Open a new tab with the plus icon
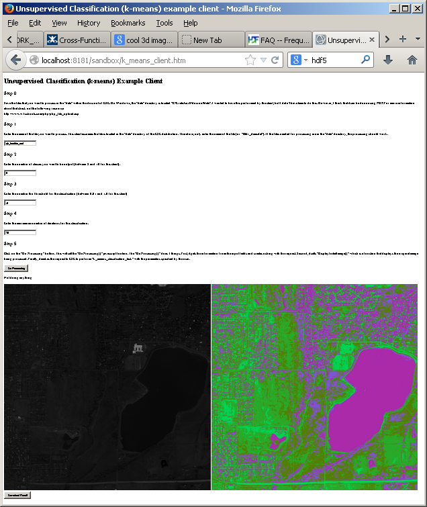The height and width of the screenshot is (507, 427). click(x=402, y=39)
